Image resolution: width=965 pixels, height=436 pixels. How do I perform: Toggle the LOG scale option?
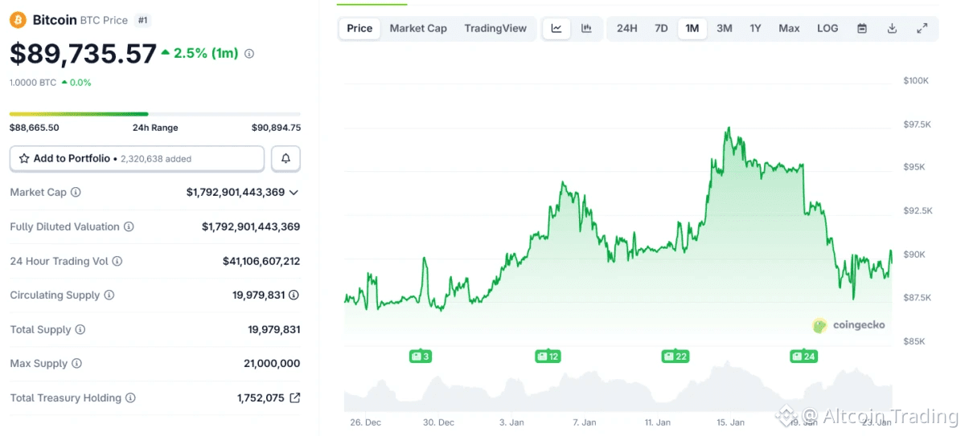(x=827, y=28)
